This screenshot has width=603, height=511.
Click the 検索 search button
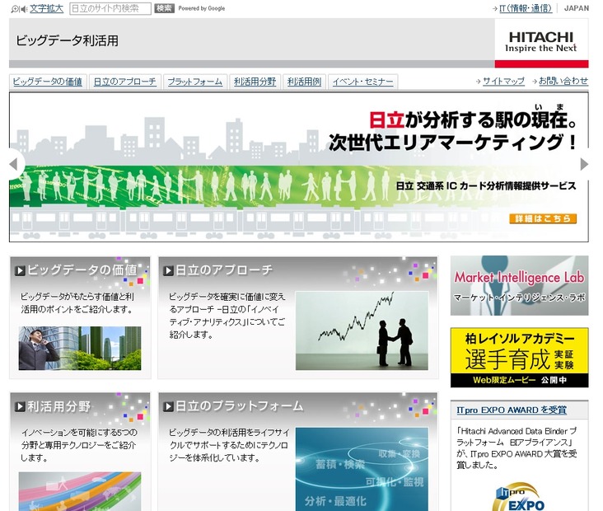coord(164,8)
